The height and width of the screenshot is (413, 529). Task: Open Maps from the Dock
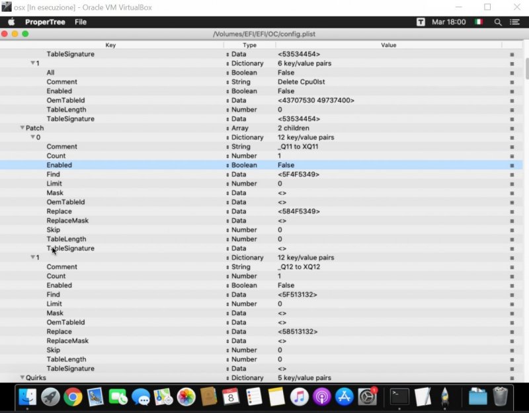(x=163, y=397)
